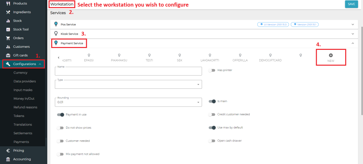Open the Rounding dropdown
Screen dimensions: 363x164
(x=128, y=102)
